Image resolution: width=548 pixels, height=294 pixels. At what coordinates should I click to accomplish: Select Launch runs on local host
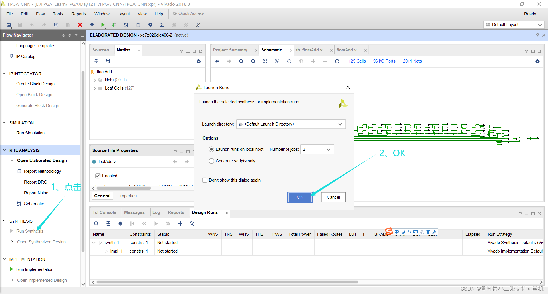click(x=211, y=149)
